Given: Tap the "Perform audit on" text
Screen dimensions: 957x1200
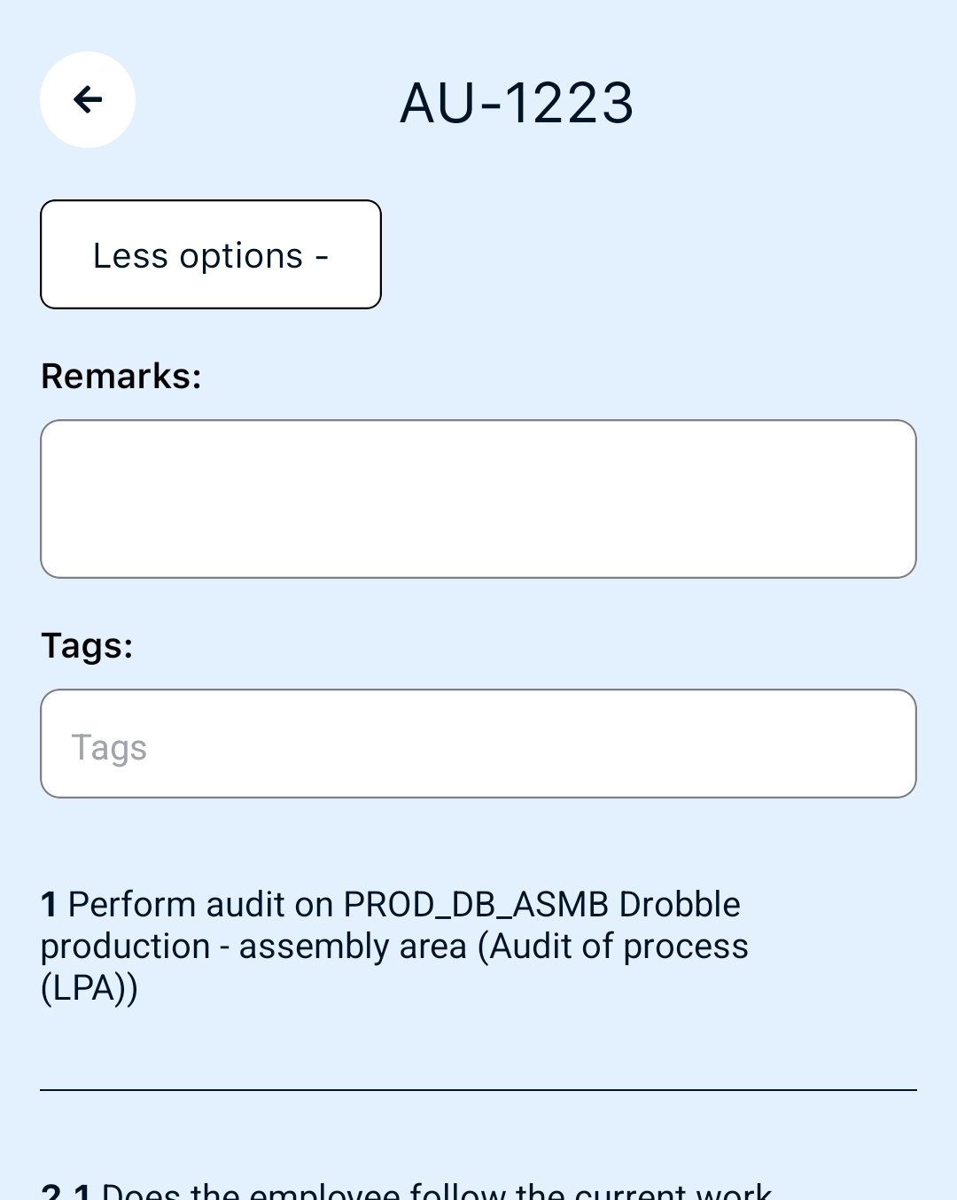Looking at the screenshot, I should tap(200, 905).
